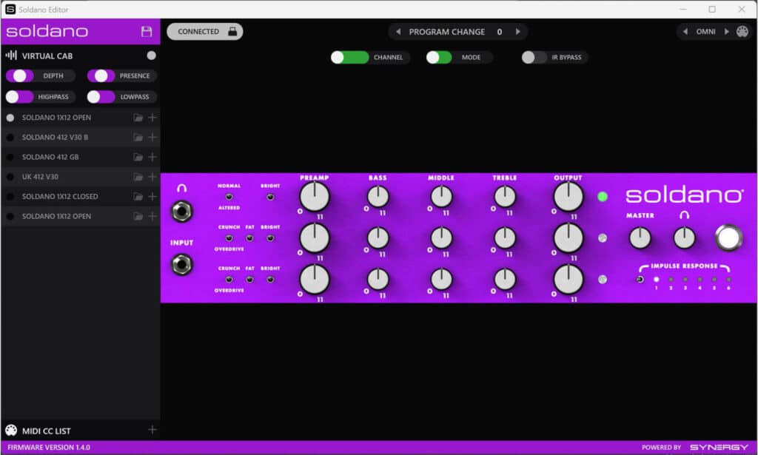Select Impulse Response slot 1
Viewport: 758px width, 455px height.
[x=656, y=280]
